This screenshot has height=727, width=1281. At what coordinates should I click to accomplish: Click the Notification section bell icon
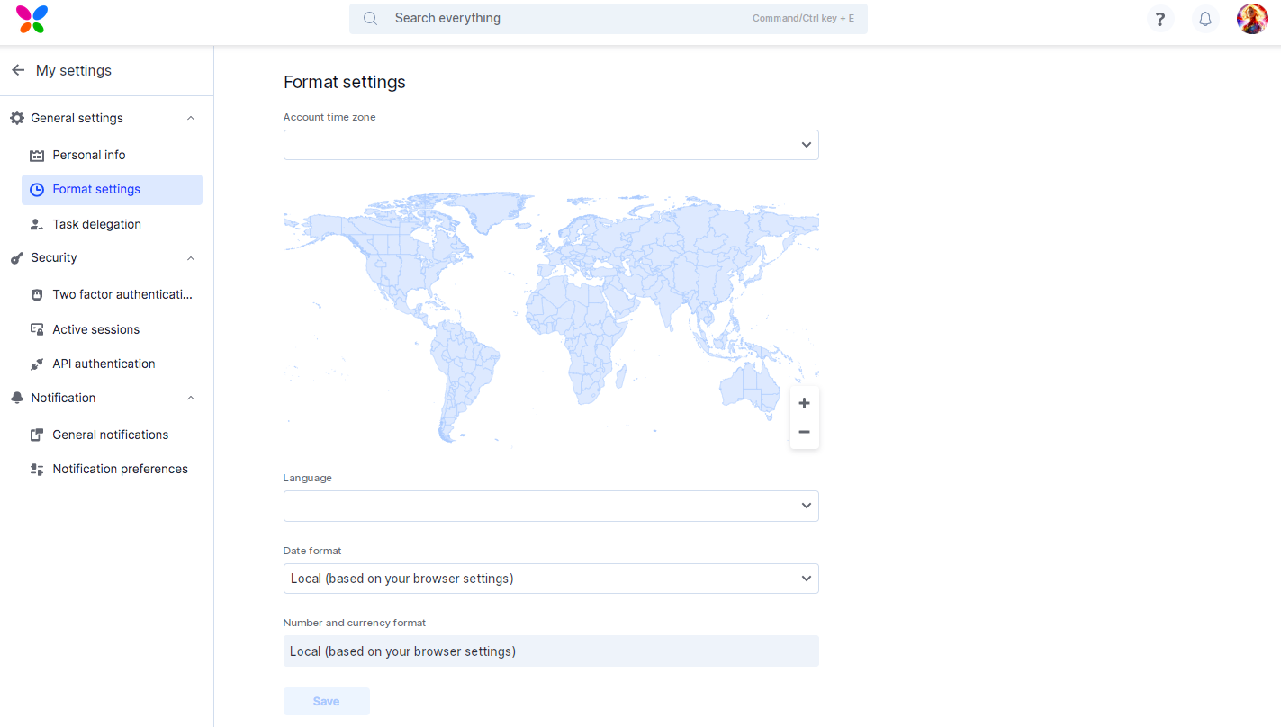(x=17, y=398)
